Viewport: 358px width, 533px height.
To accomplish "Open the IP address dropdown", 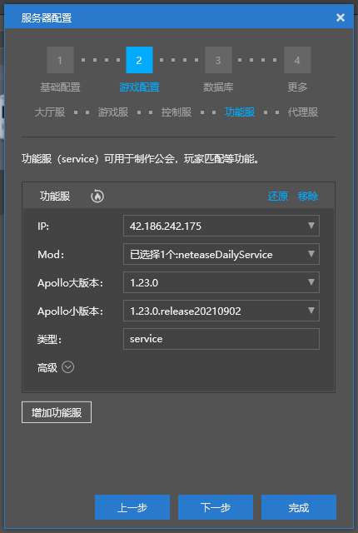I will [221, 226].
